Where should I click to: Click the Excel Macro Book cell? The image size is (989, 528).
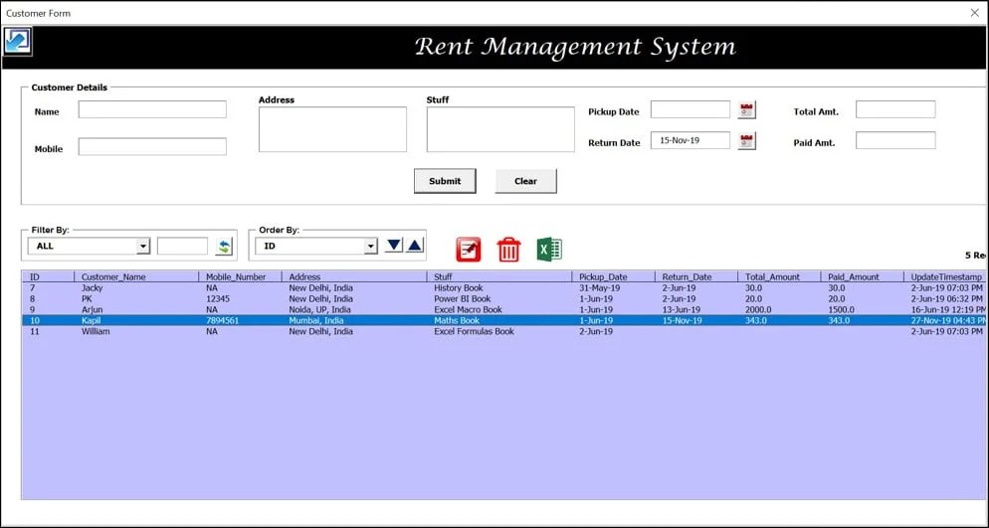point(468,309)
